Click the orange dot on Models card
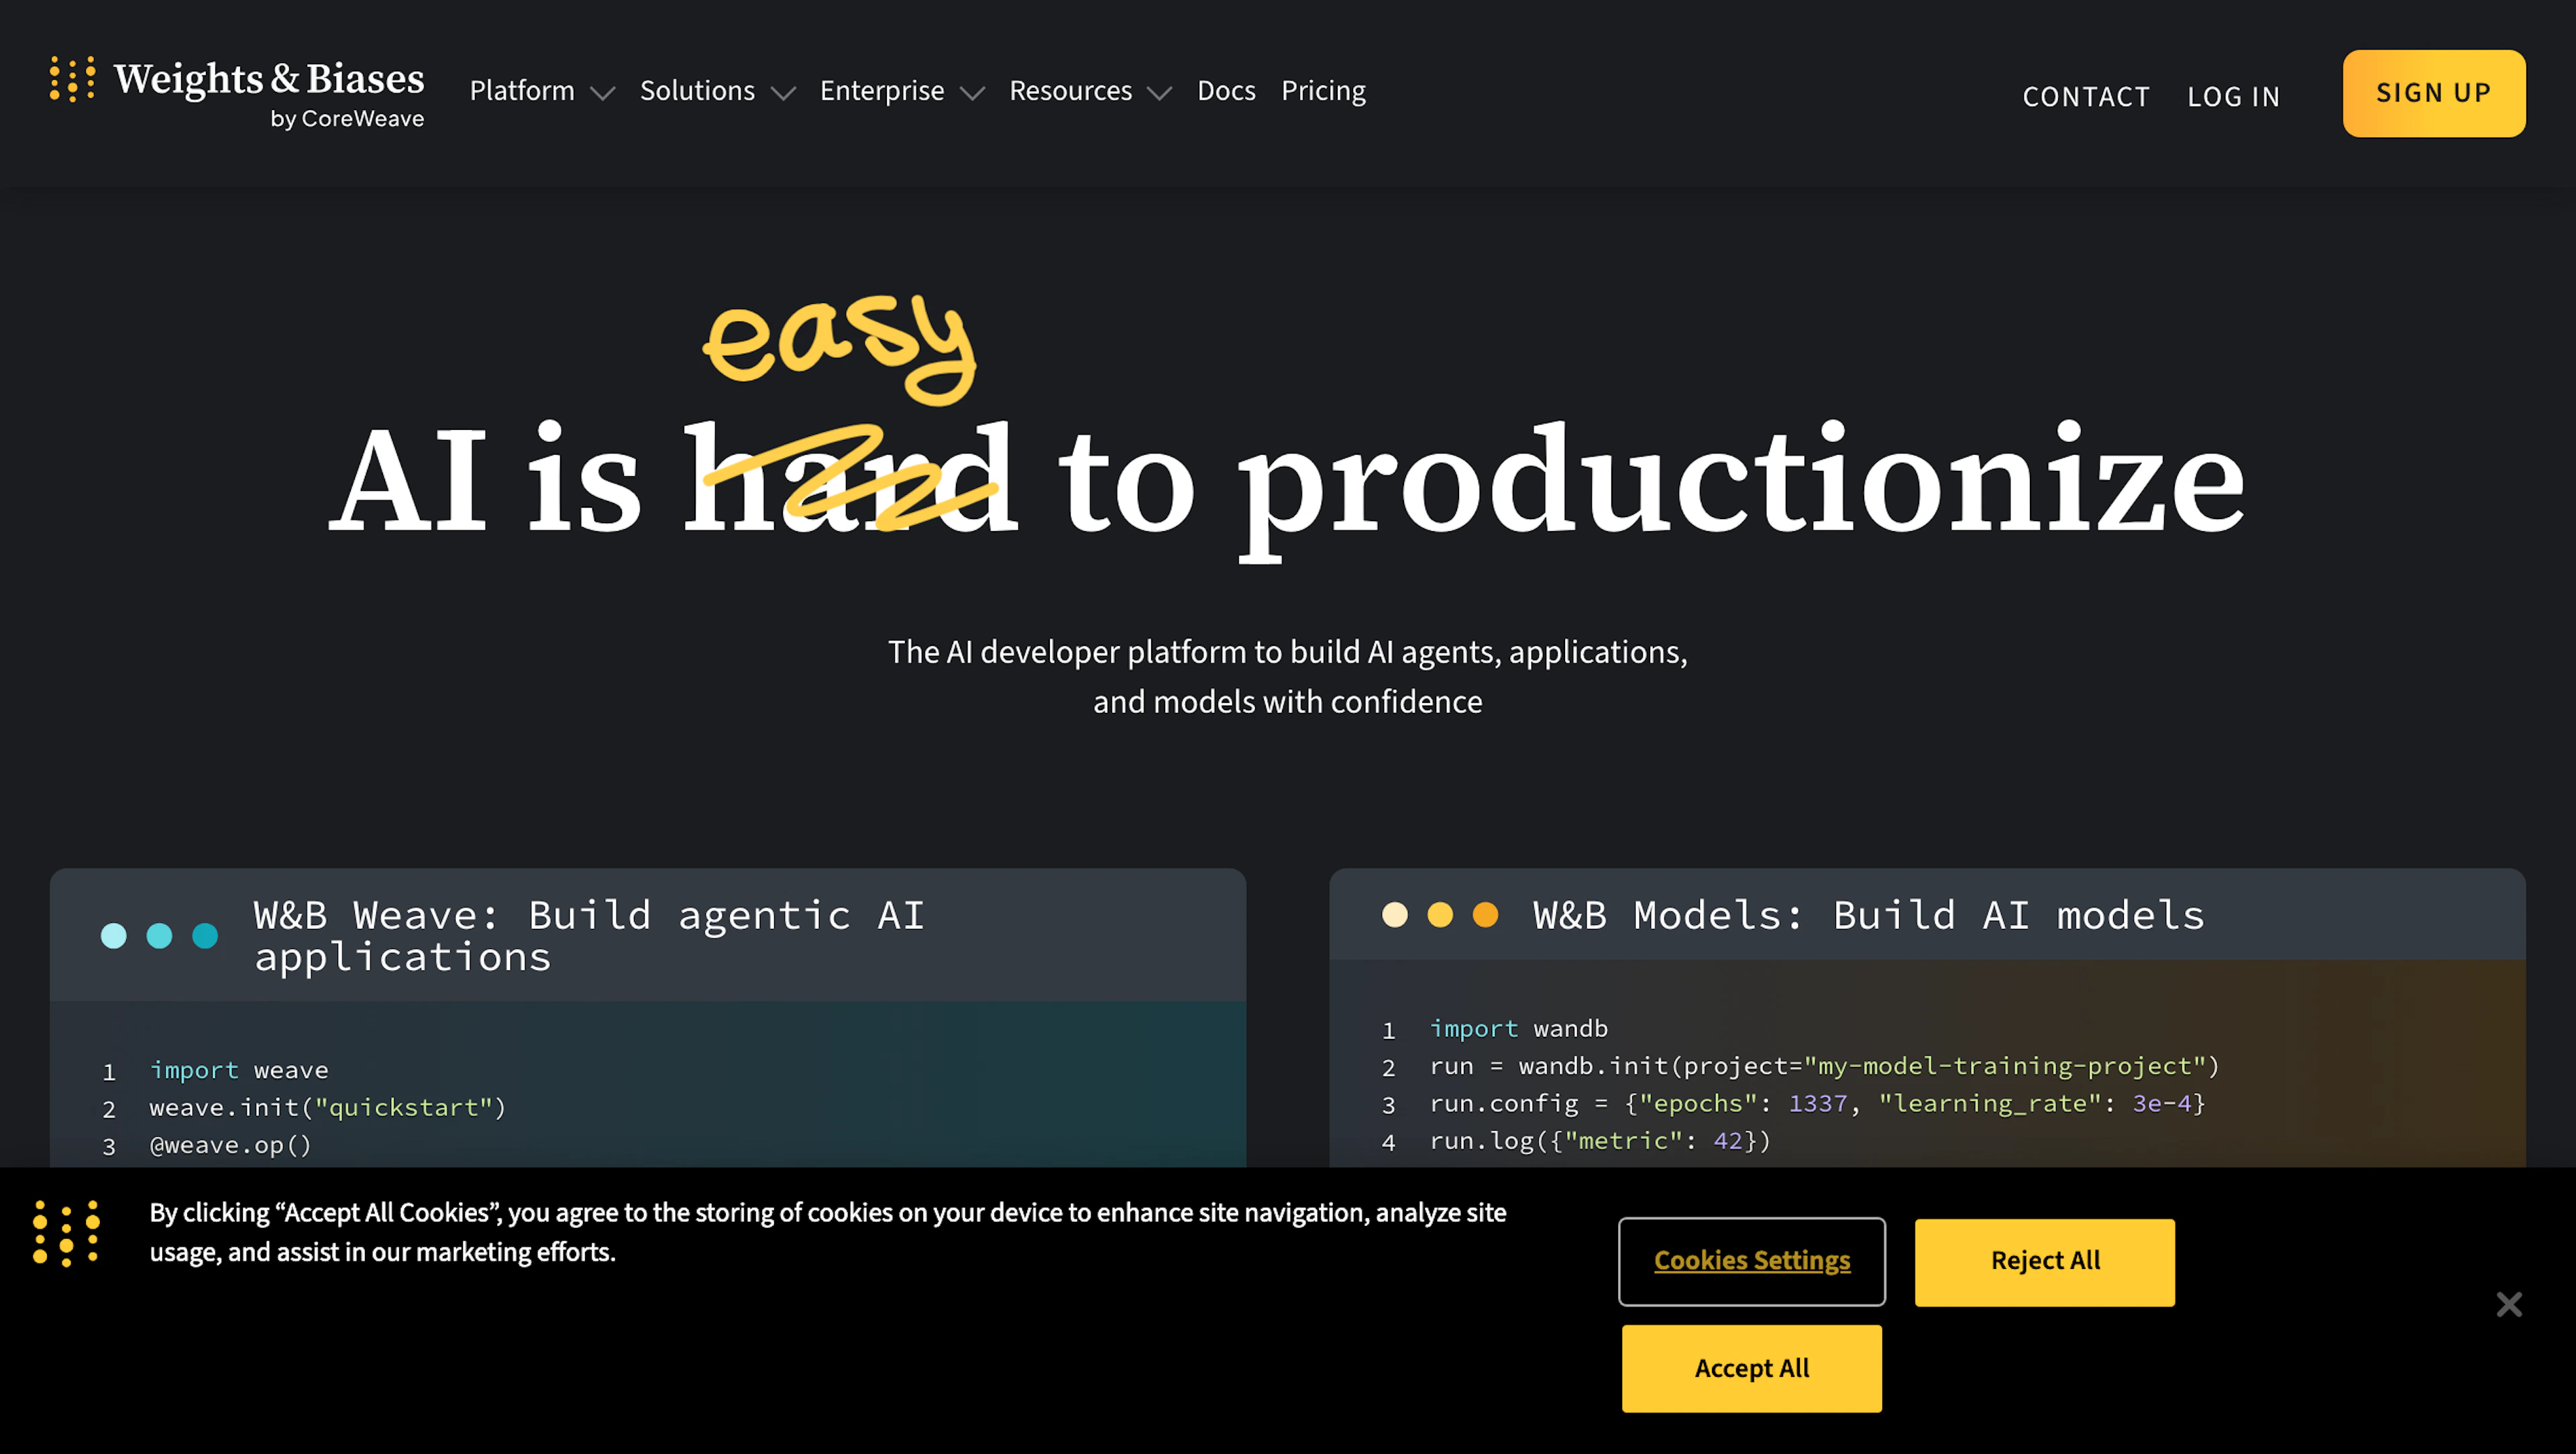 coord(1485,915)
